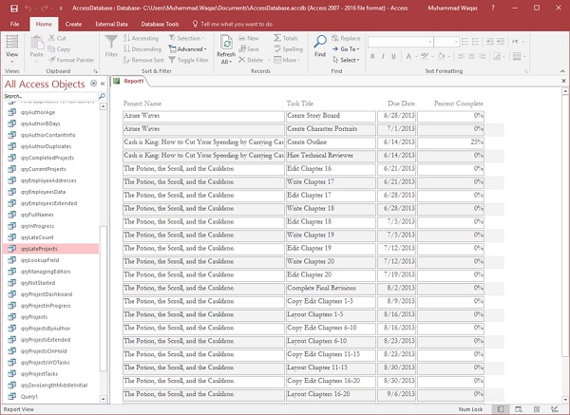Collapse the All Access Objects pane
Viewport: 570px width, 415px height.
(102, 84)
